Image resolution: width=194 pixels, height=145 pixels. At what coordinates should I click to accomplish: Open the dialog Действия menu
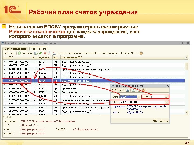point(118,90)
